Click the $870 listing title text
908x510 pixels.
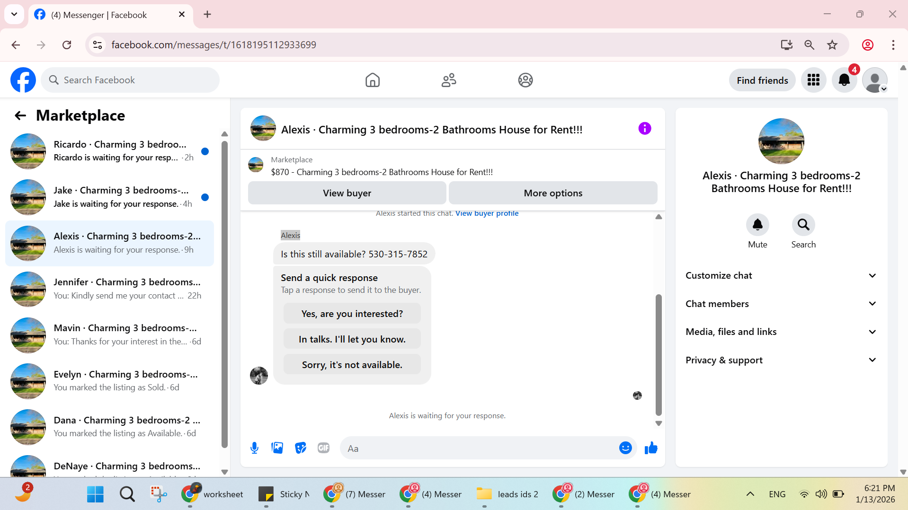tap(382, 172)
